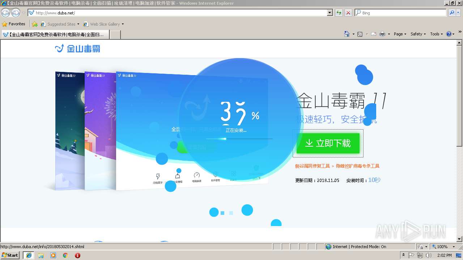Click the 闪电查杀 lightning icon in the preview
The width and height of the screenshot is (463, 260).
[x=158, y=177]
